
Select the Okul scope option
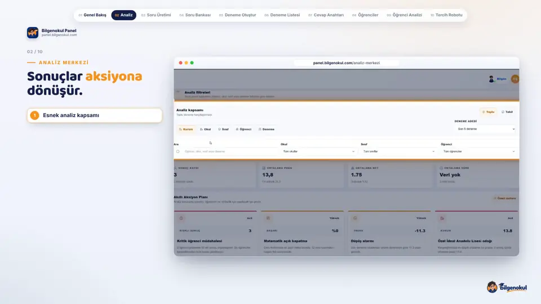click(205, 129)
